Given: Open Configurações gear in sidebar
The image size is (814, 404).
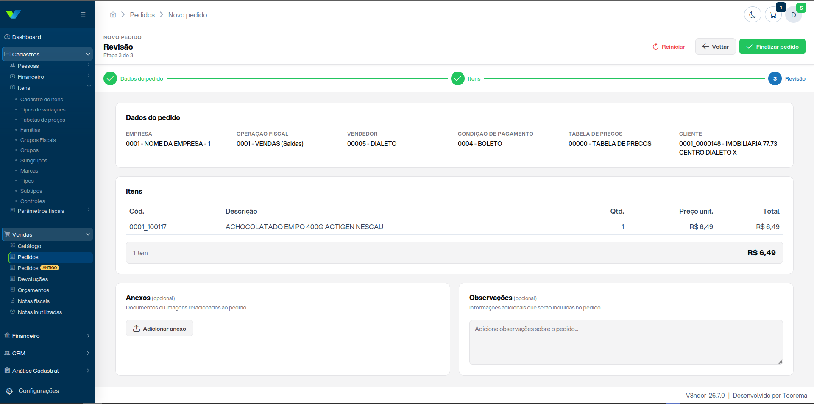Looking at the screenshot, I should (x=32, y=391).
